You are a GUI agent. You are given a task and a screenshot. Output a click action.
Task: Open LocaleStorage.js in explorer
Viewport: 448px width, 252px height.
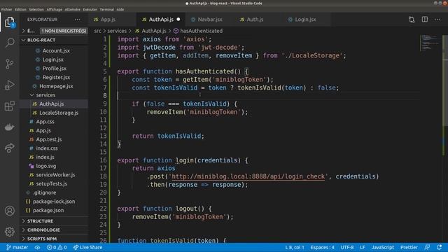tap(59, 113)
